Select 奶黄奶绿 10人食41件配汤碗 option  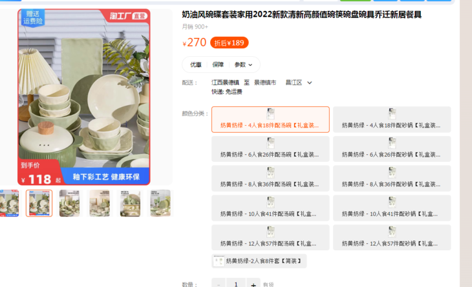tap(270, 208)
